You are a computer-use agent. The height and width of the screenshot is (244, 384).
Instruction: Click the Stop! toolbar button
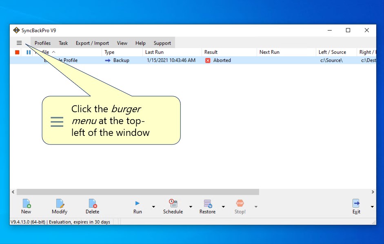coord(240,206)
